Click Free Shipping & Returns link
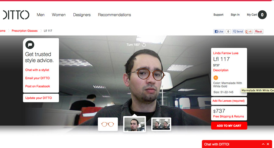 [229, 116]
